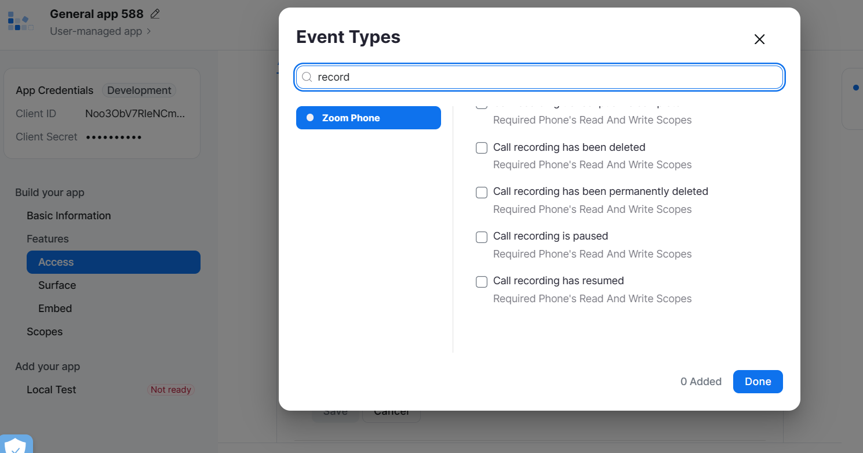Open Local Test in the sidebar

pos(52,390)
